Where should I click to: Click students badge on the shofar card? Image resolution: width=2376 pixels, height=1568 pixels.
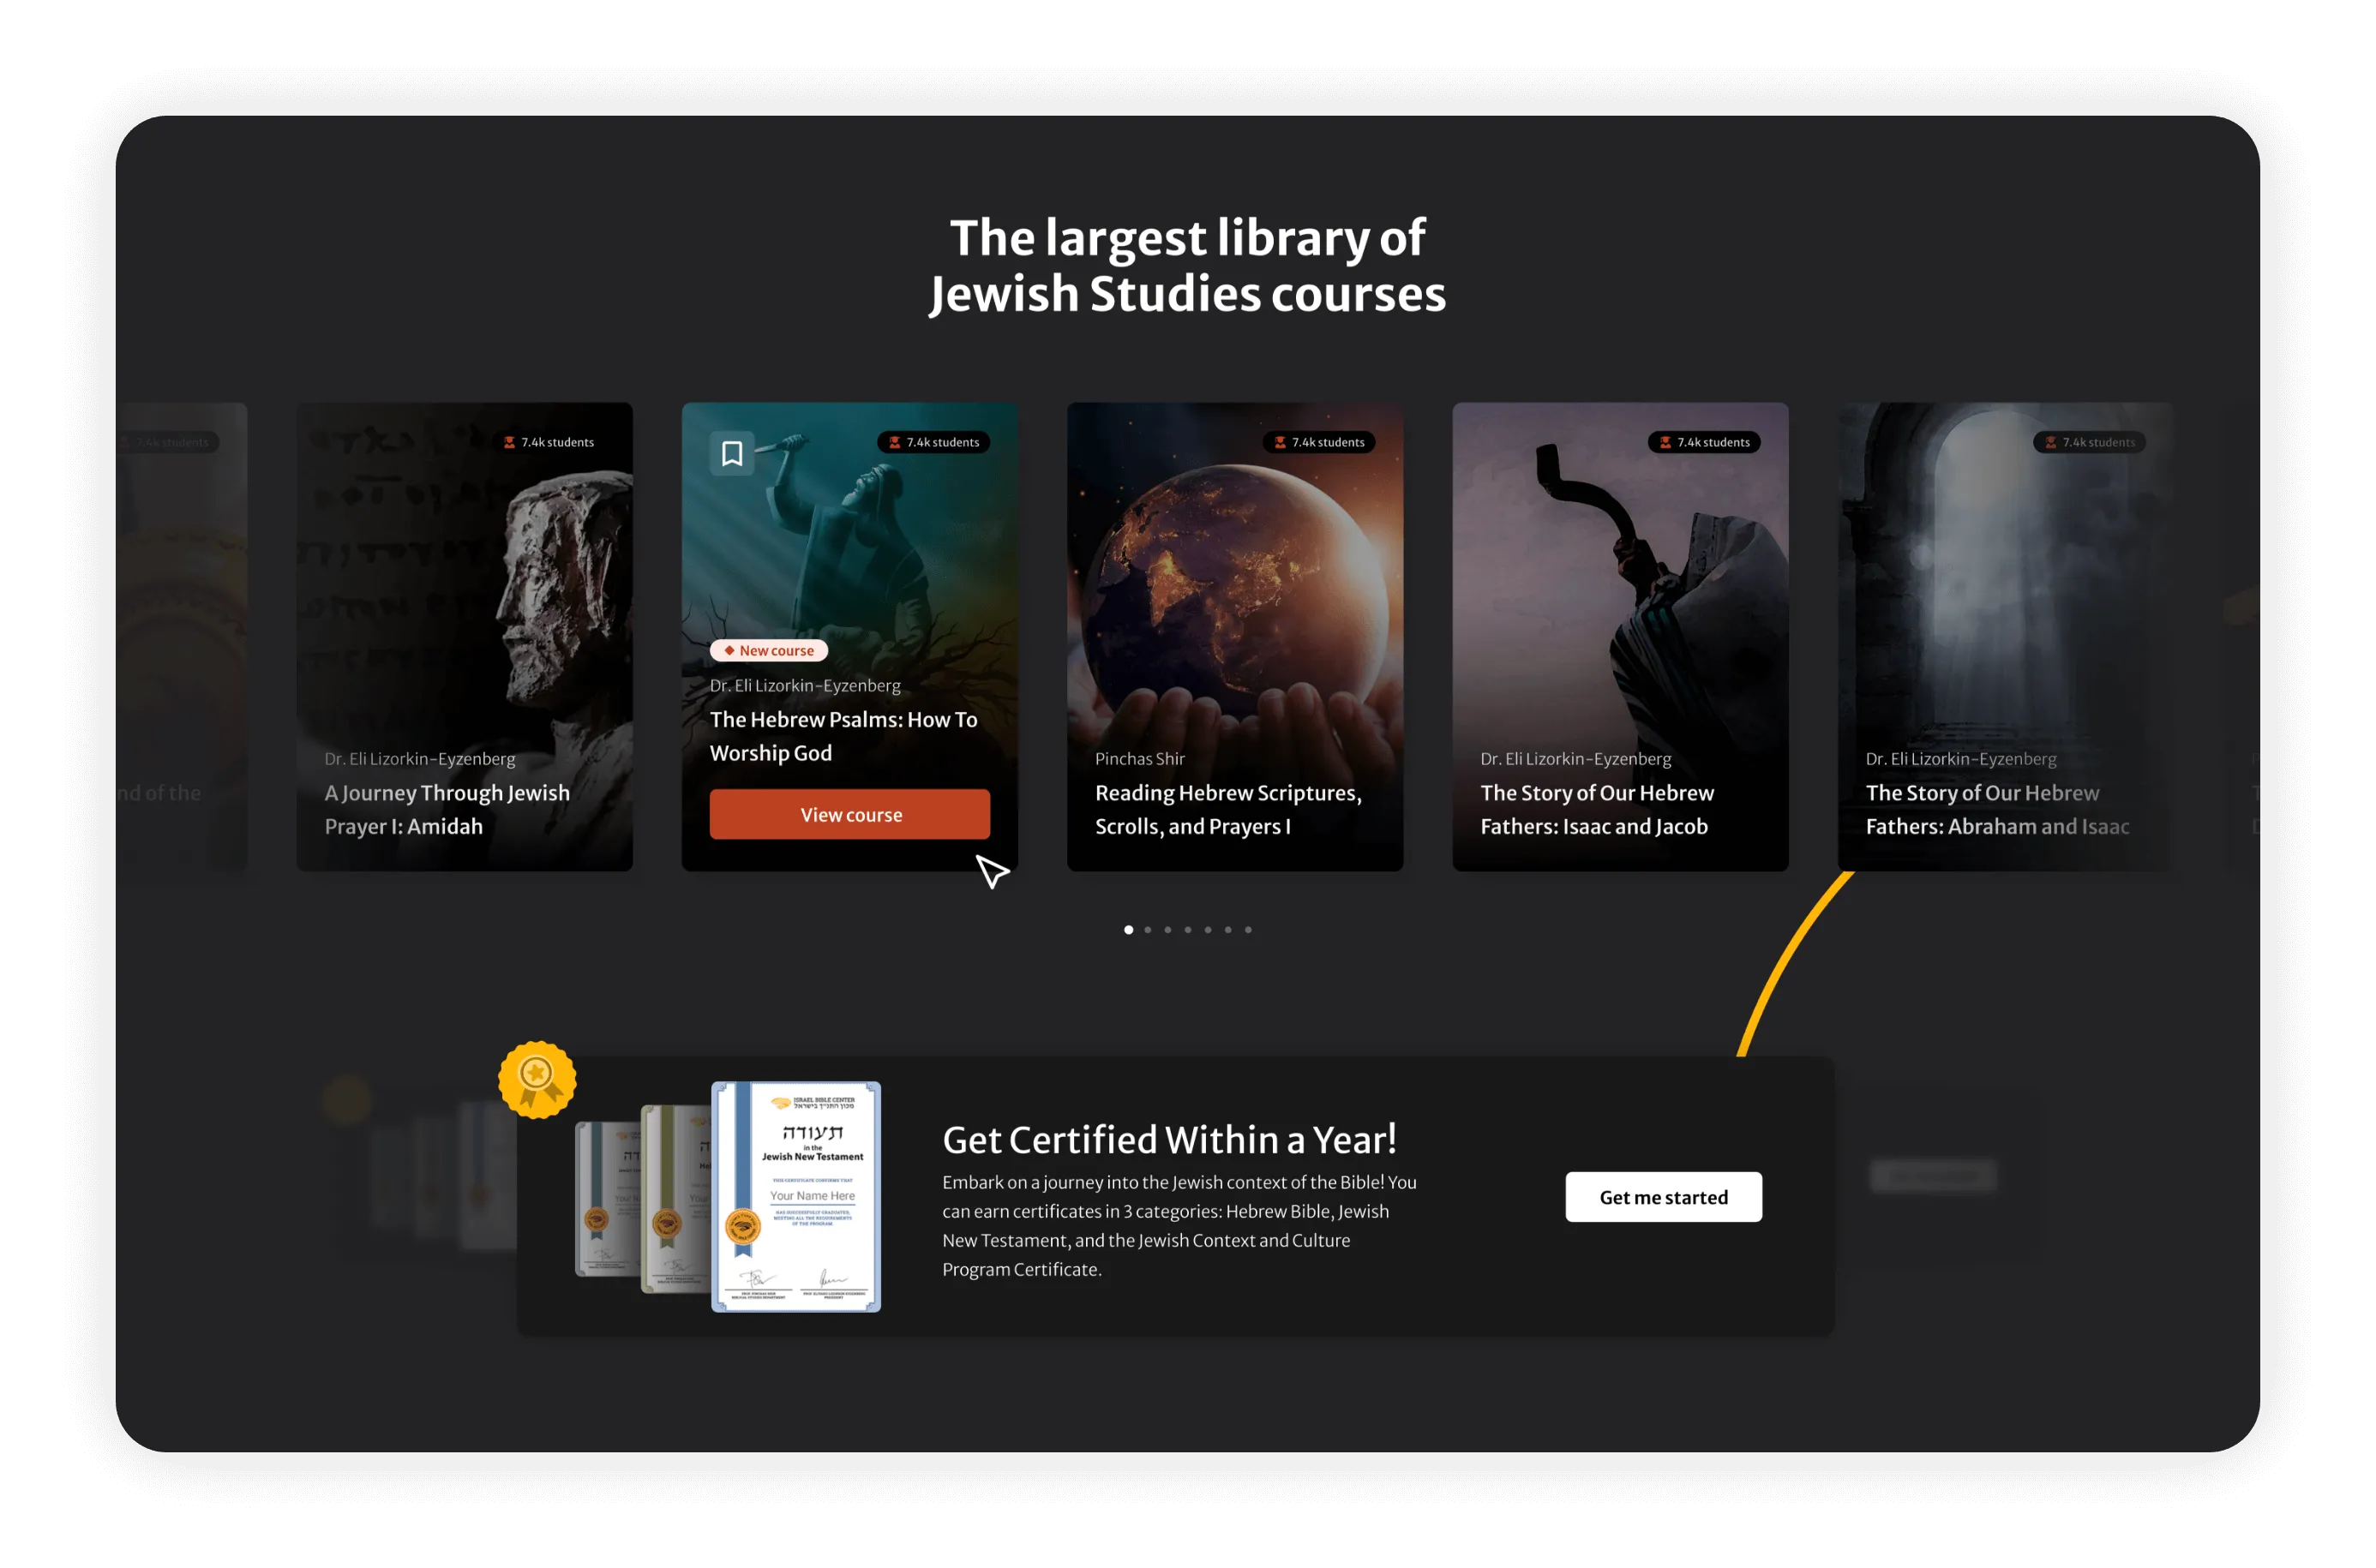click(1704, 442)
